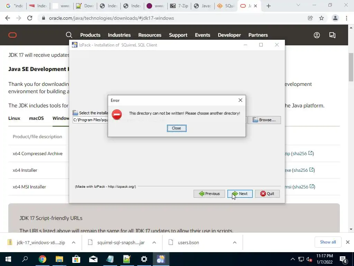Open Oracle account profile icon
The image size is (354, 266).
[317, 35]
